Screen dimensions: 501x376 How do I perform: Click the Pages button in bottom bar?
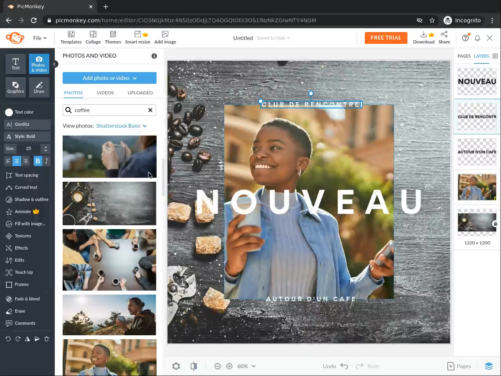click(x=459, y=366)
